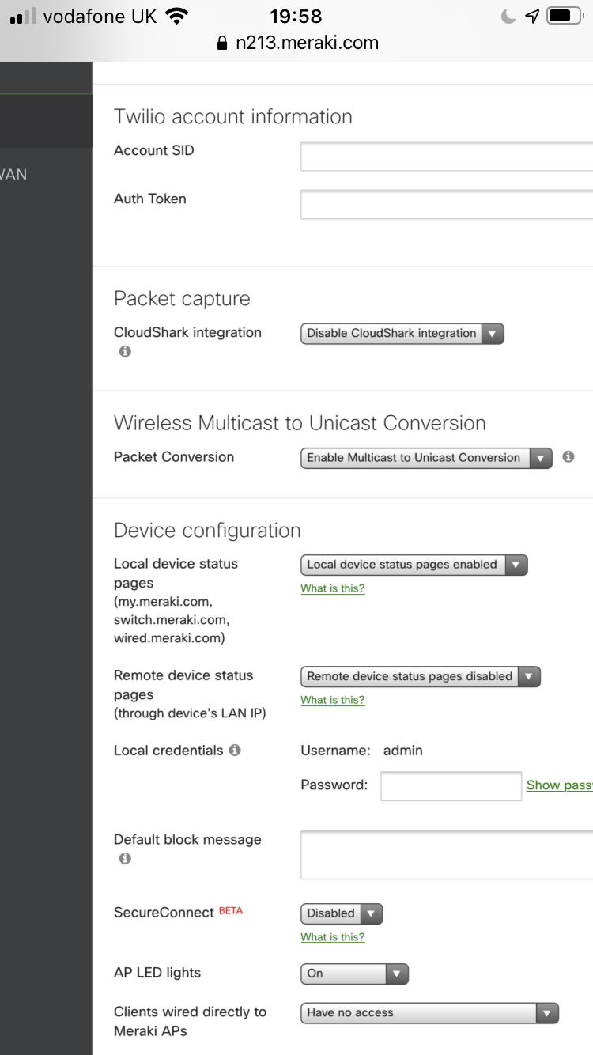Viewport: 593px width, 1055px height.
Task: Open Clients wired directly access dropdown
Action: point(429,1013)
